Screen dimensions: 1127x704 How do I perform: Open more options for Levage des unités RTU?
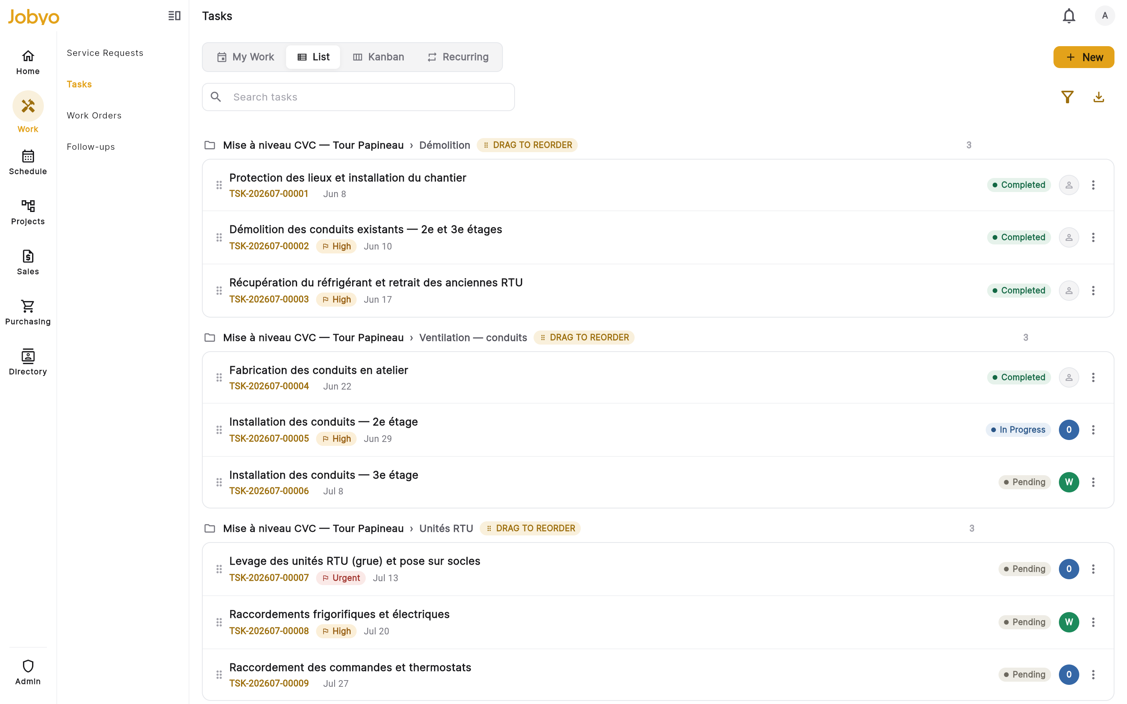[1093, 569]
